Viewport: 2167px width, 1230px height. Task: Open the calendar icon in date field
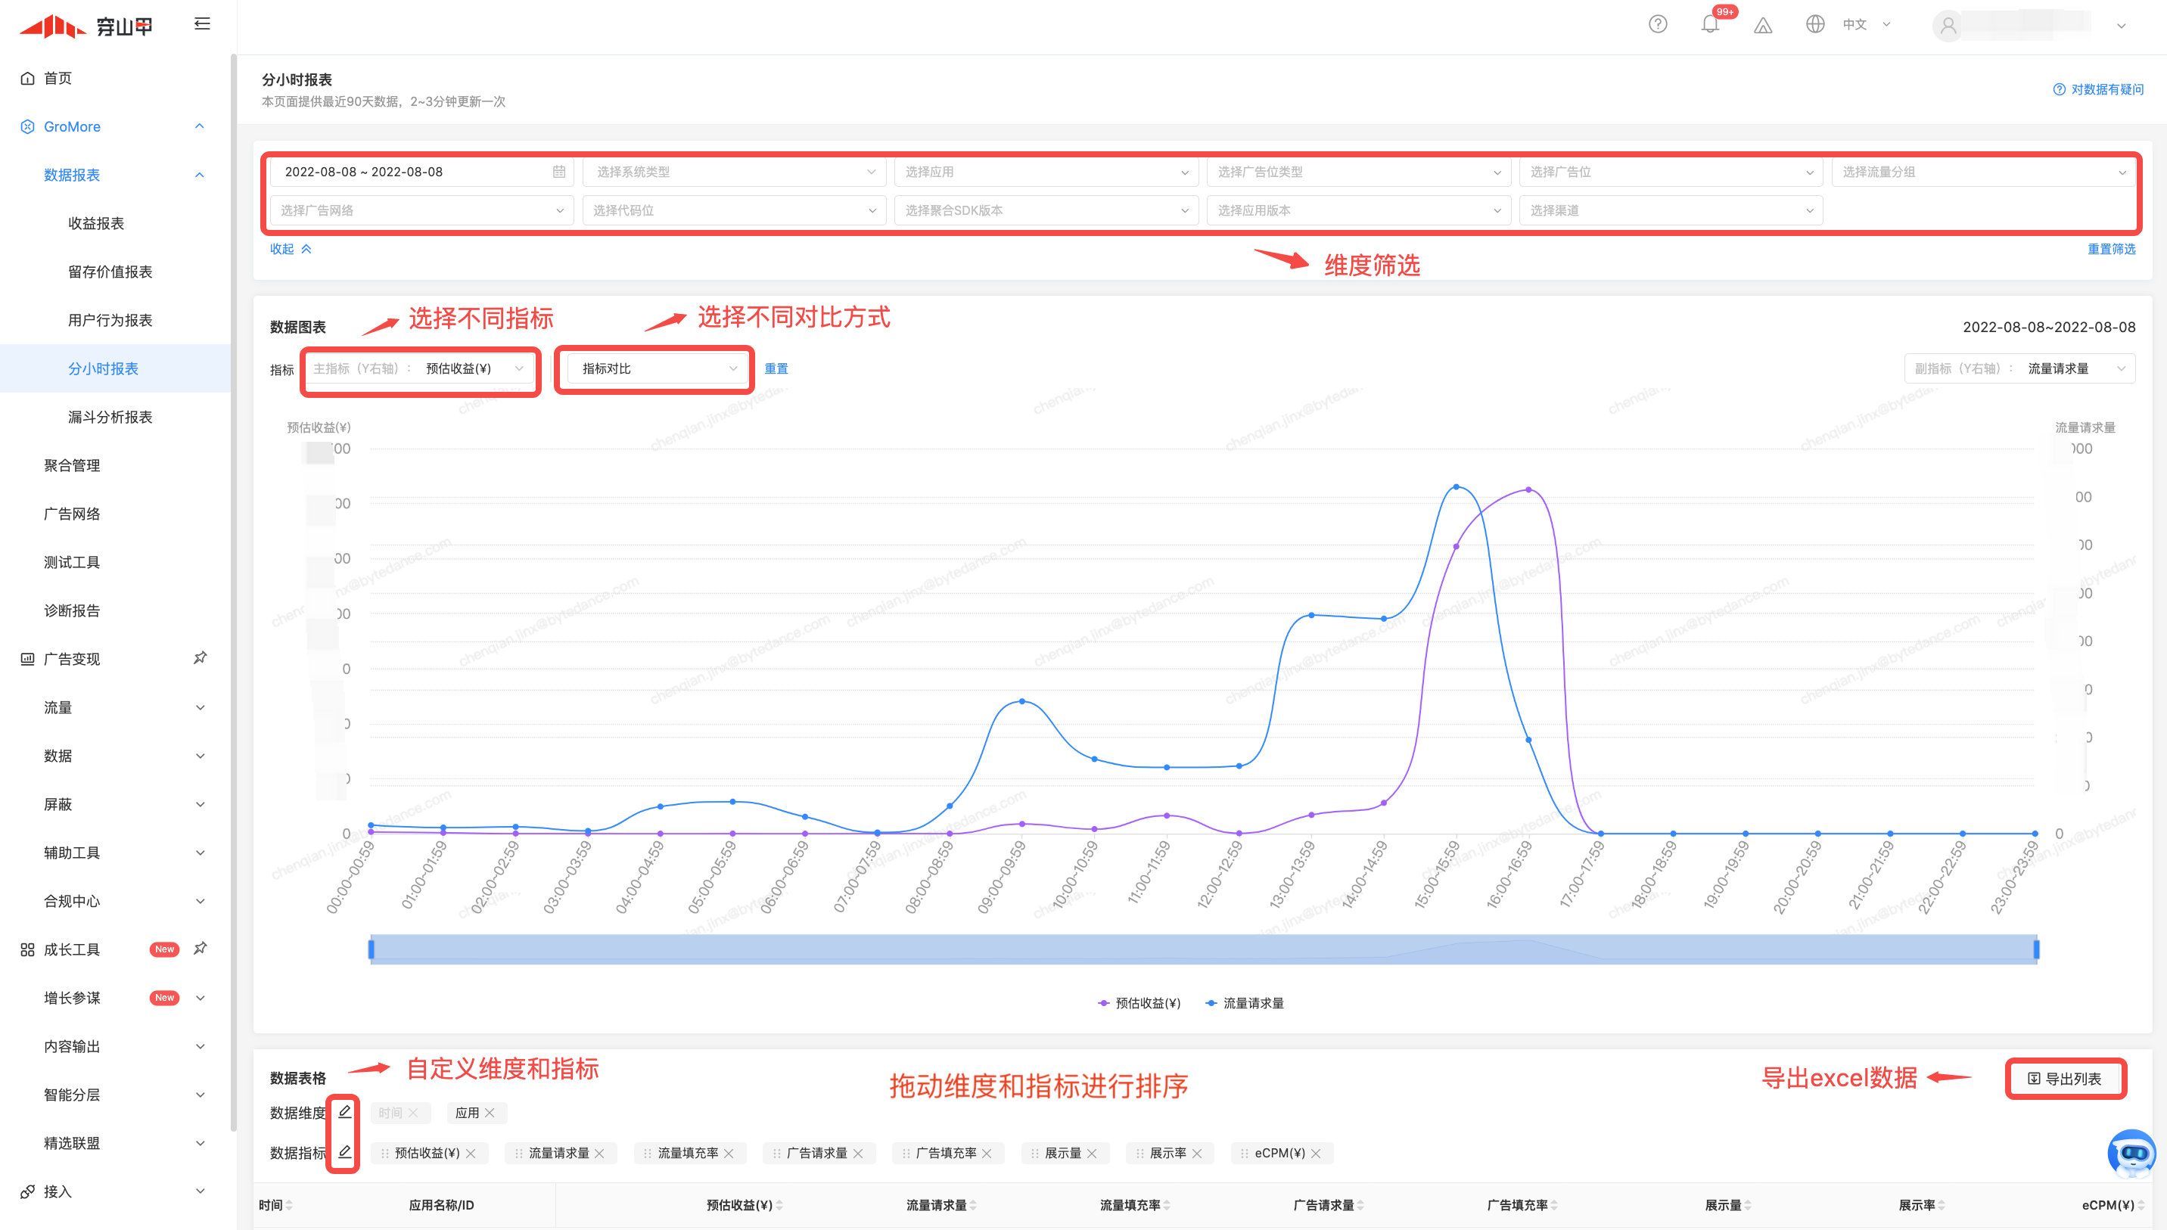558,172
